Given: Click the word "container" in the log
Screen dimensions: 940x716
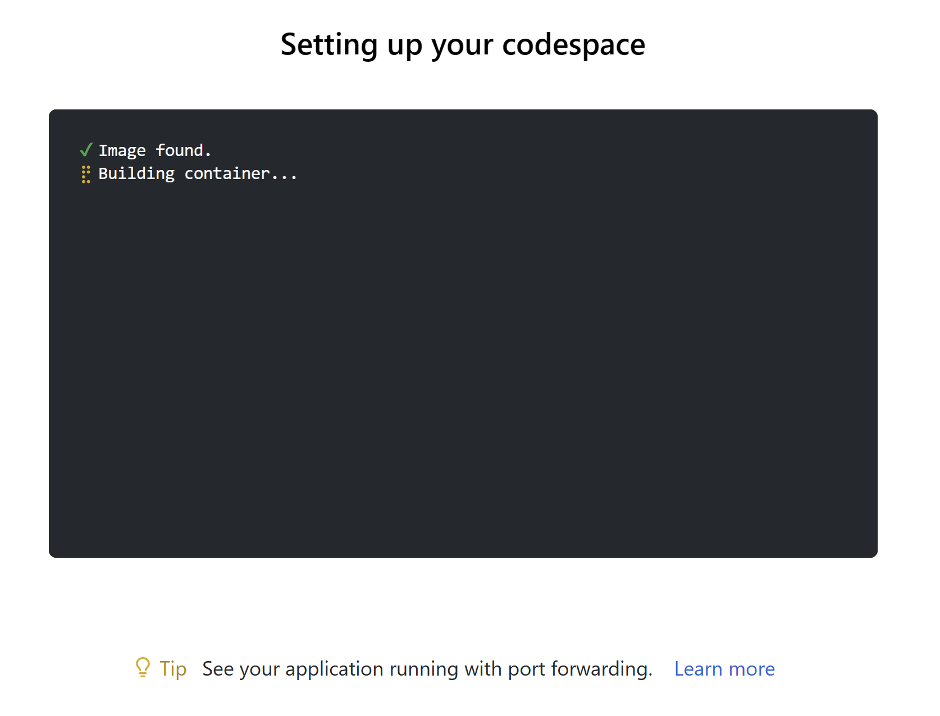Looking at the screenshot, I should (x=227, y=174).
